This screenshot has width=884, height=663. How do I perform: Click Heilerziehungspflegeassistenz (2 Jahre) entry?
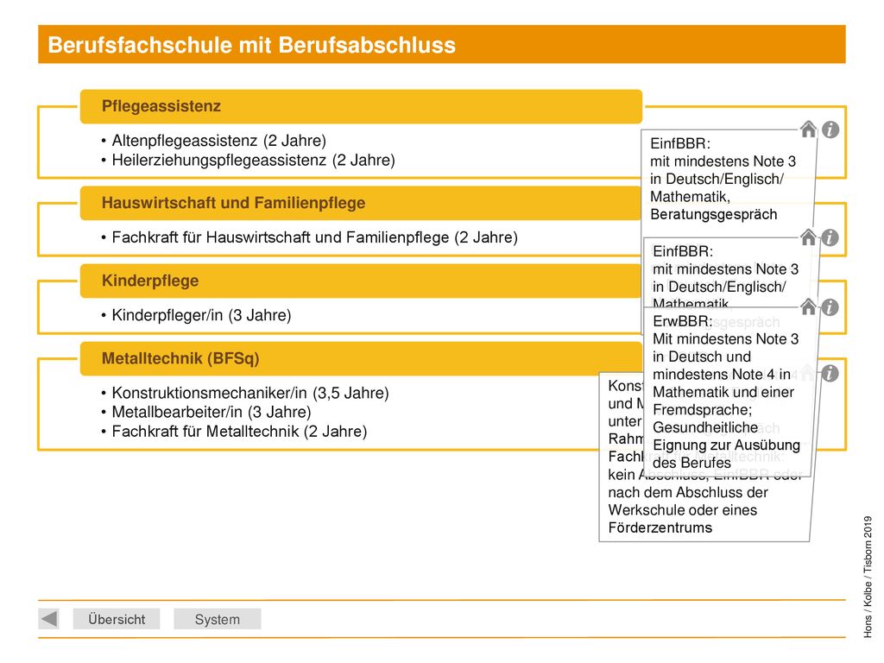[x=253, y=160]
